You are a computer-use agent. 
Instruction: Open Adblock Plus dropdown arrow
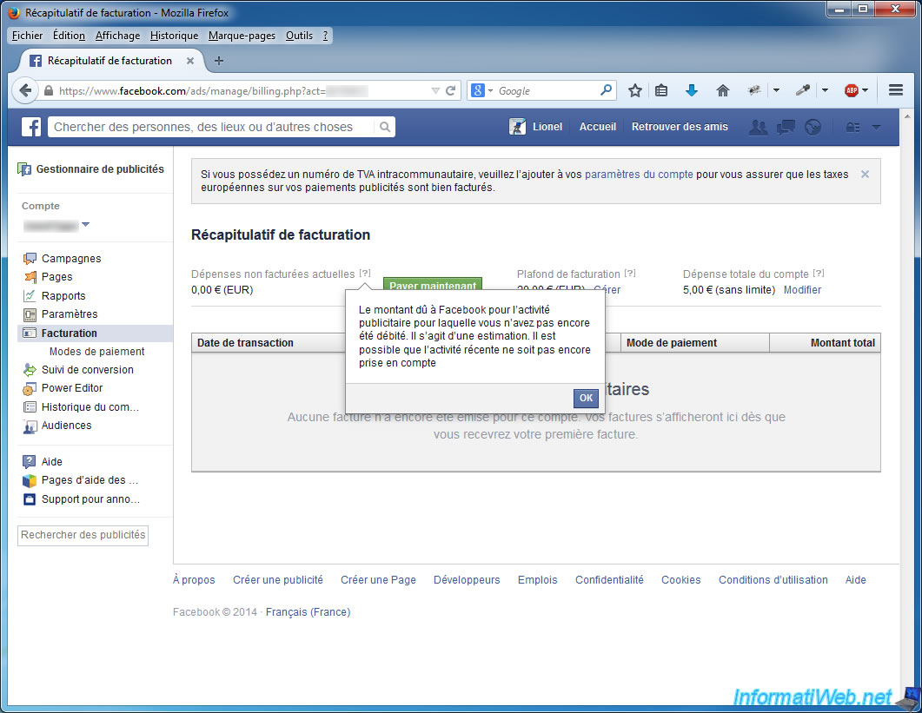(x=865, y=90)
